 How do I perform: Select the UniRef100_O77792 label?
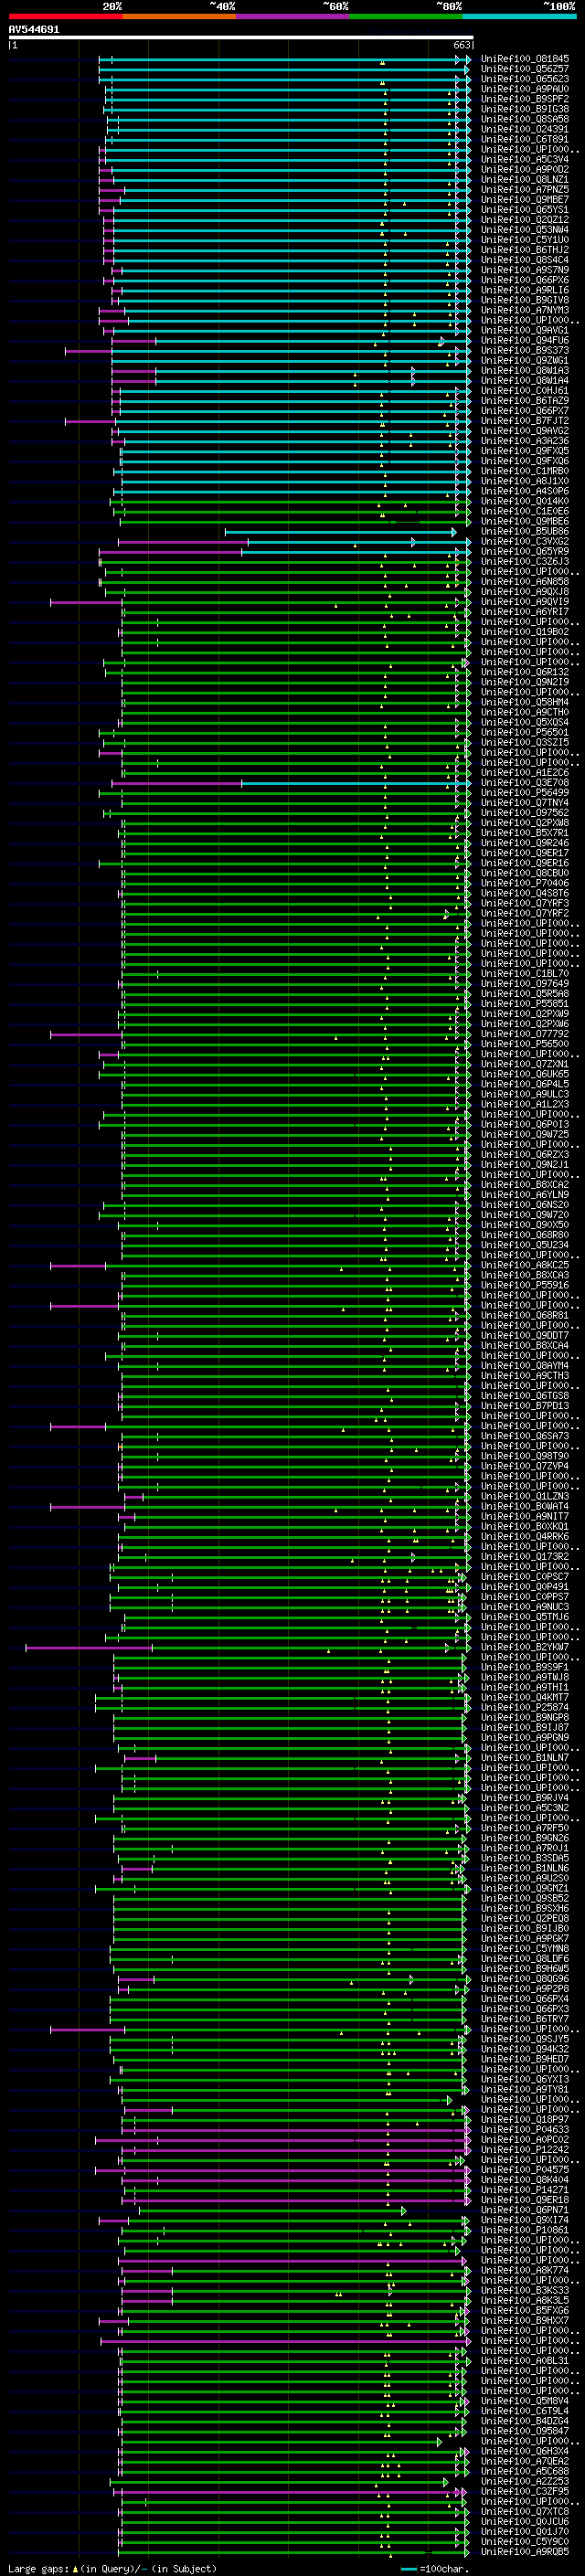point(525,1034)
